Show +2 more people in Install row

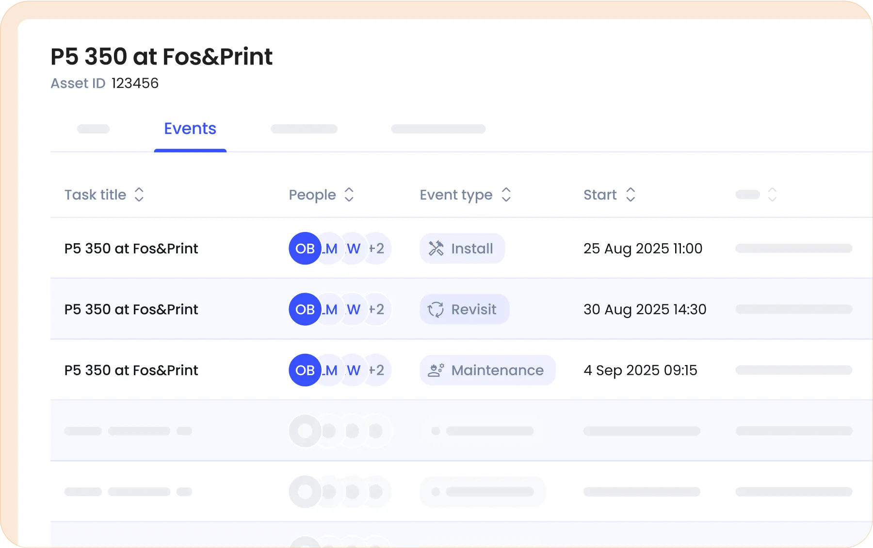click(377, 249)
